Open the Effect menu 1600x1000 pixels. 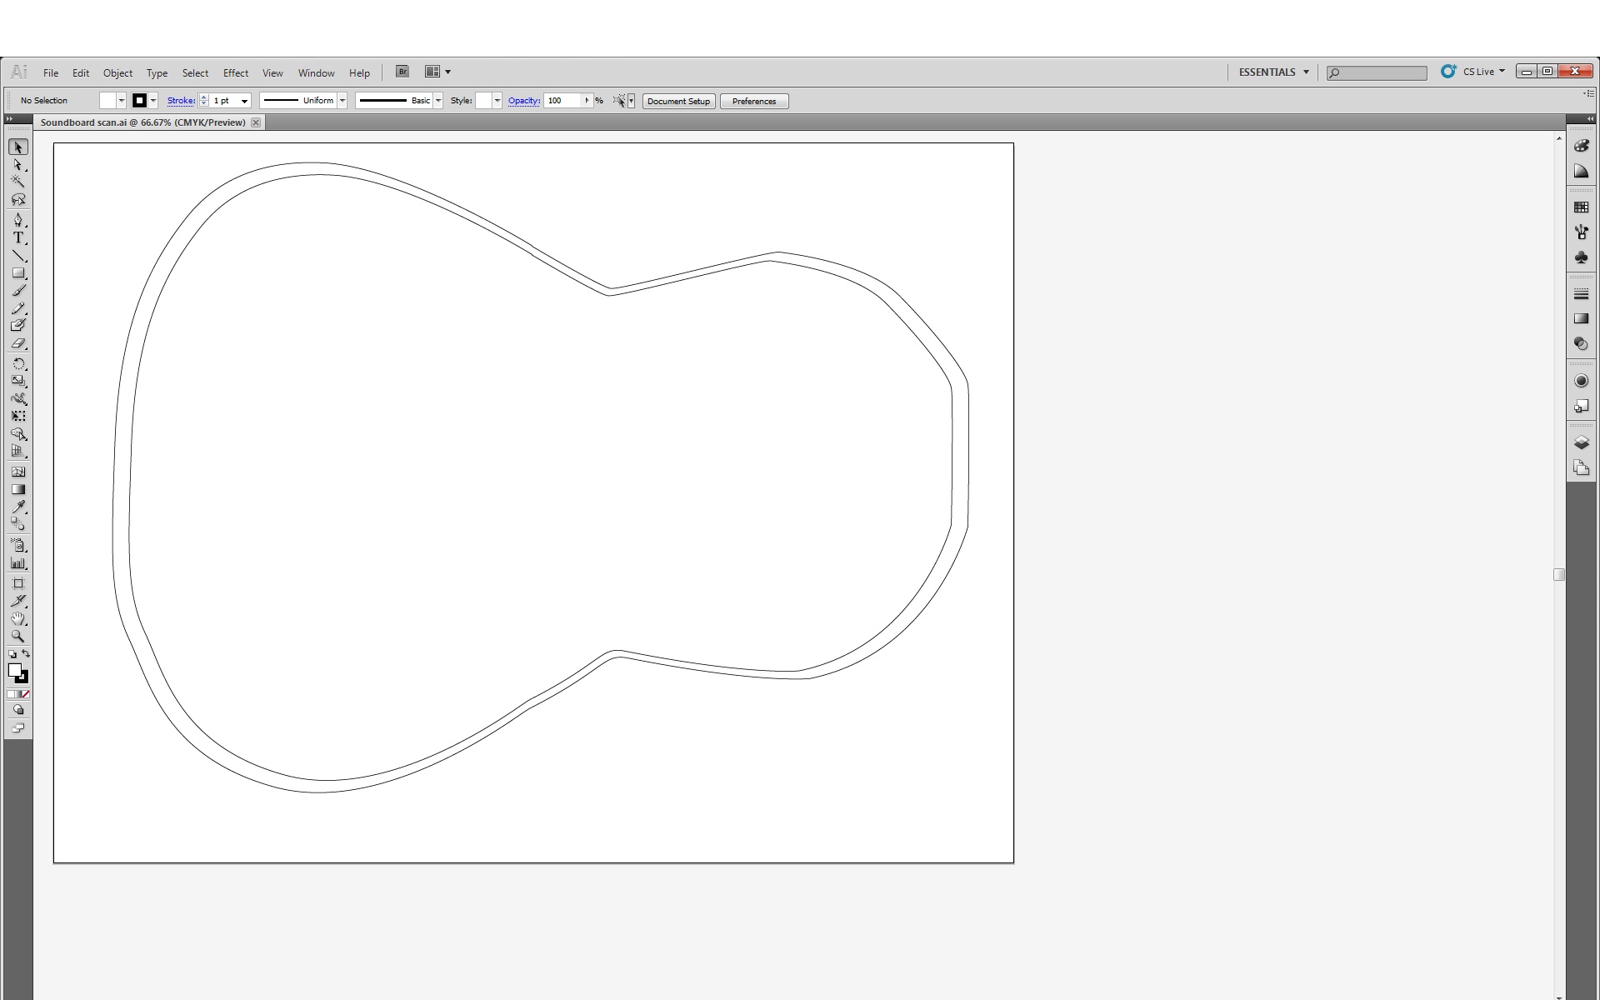tap(236, 72)
